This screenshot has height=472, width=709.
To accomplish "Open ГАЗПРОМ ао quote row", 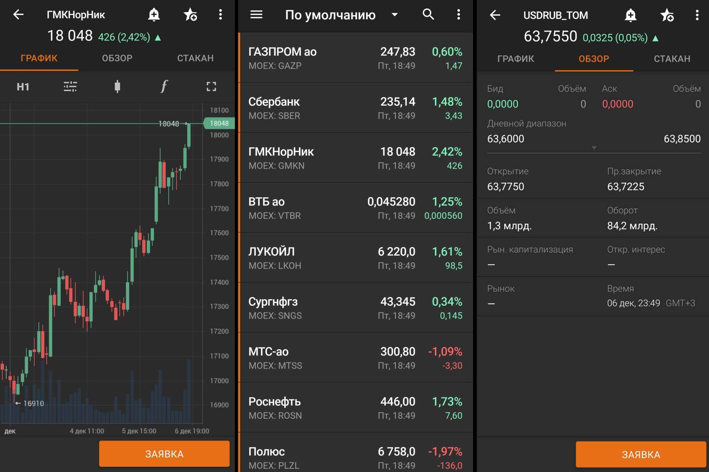I will (x=356, y=58).
